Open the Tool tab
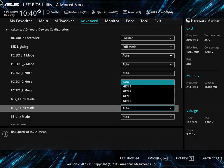 point(144,21)
